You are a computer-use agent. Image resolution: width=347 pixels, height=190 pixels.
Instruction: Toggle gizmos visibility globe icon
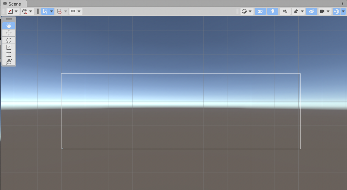(x=337, y=11)
